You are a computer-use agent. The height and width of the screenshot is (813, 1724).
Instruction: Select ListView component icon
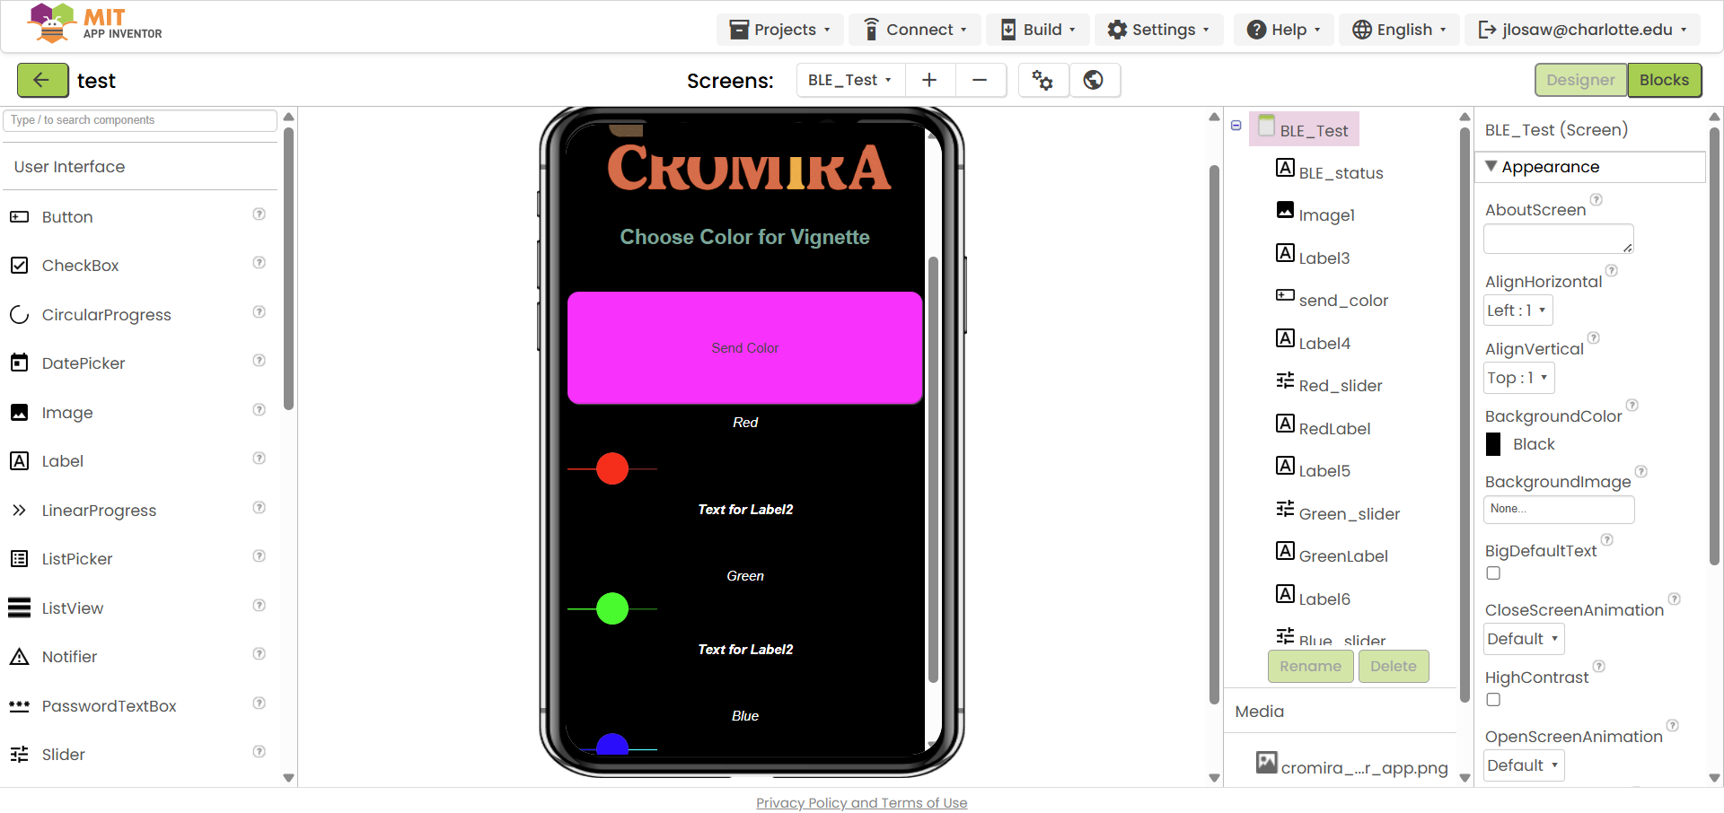pos(20,608)
